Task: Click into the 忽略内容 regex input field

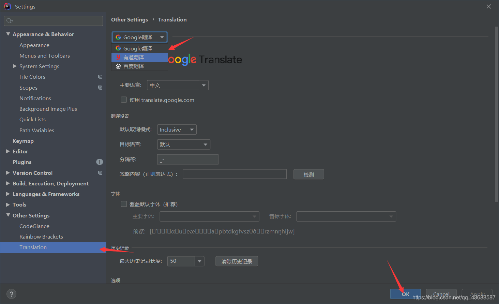Action: 235,174
